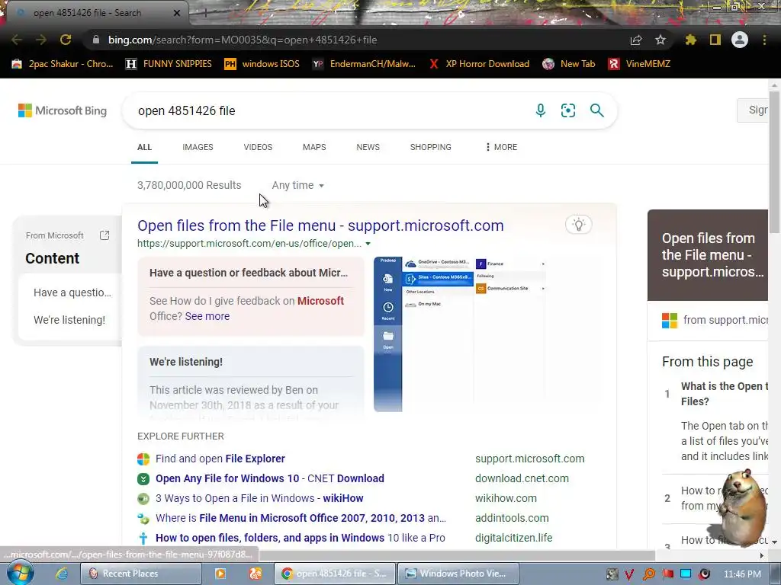Click the Office file menu preview thumbnail
781x585 pixels.
[459, 334]
